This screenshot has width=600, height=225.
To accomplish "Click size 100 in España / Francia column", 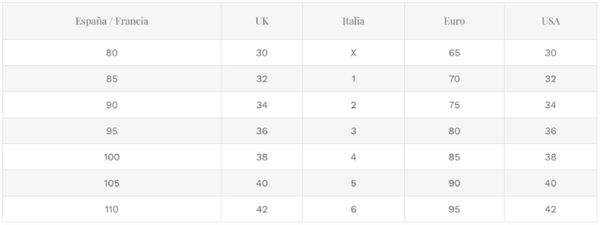I will (x=112, y=157).
